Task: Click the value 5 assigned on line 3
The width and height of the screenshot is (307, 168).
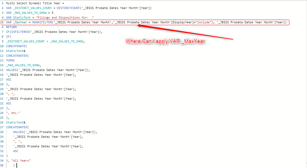Action: pyautogui.click(x=52, y=13)
